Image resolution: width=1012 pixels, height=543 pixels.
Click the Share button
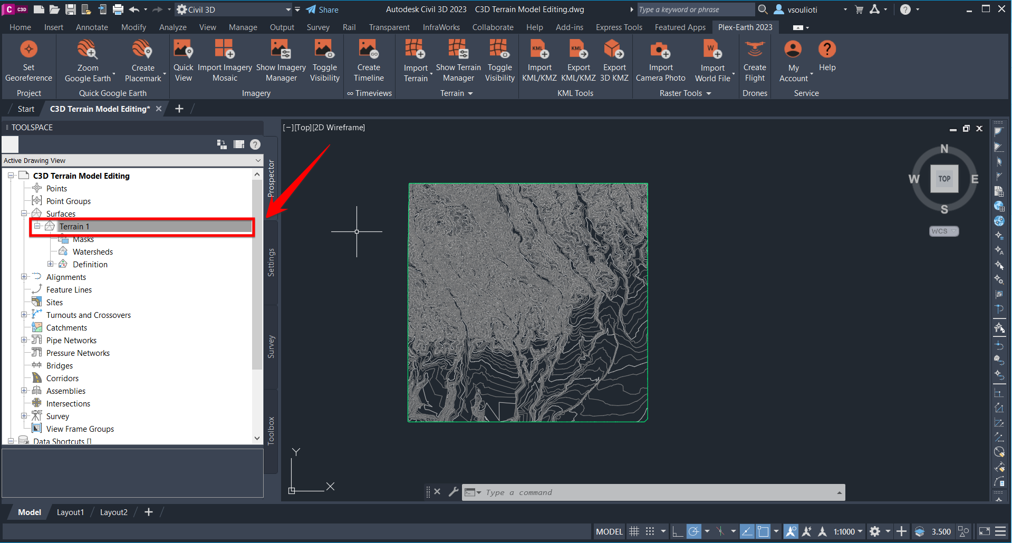coord(322,9)
